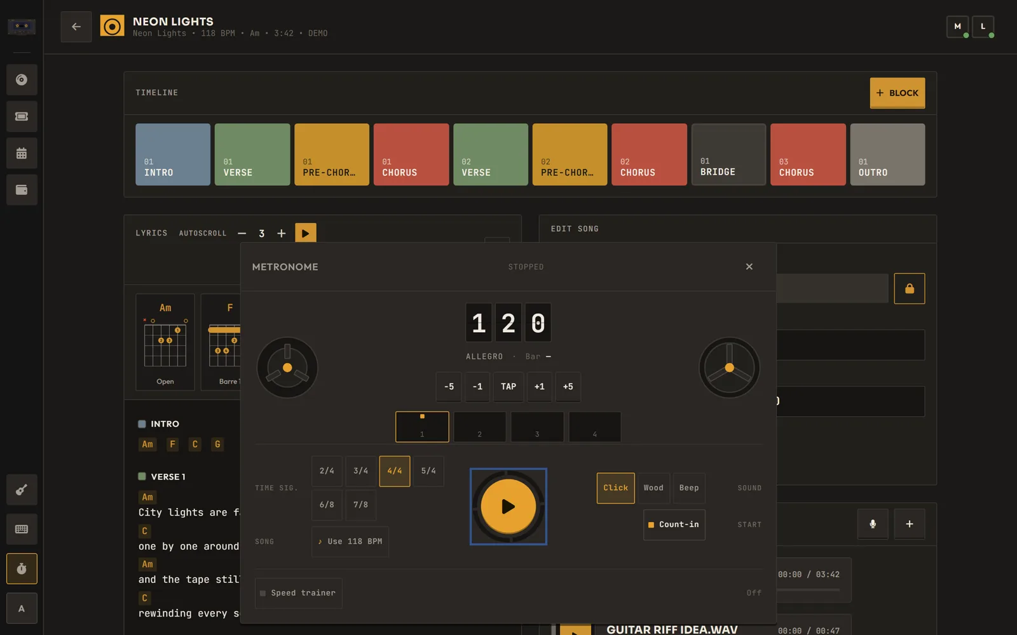This screenshot has width=1017, height=635.
Task: Increase autoscroll speed with plus
Action: tap(281, 233)
